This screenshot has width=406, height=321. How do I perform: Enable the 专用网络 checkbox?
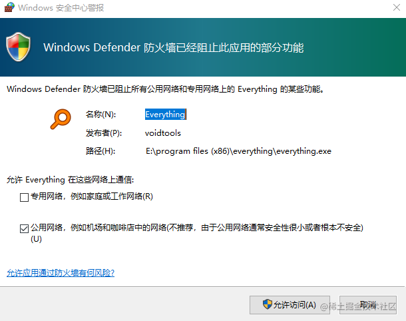[x=24, y=197]
